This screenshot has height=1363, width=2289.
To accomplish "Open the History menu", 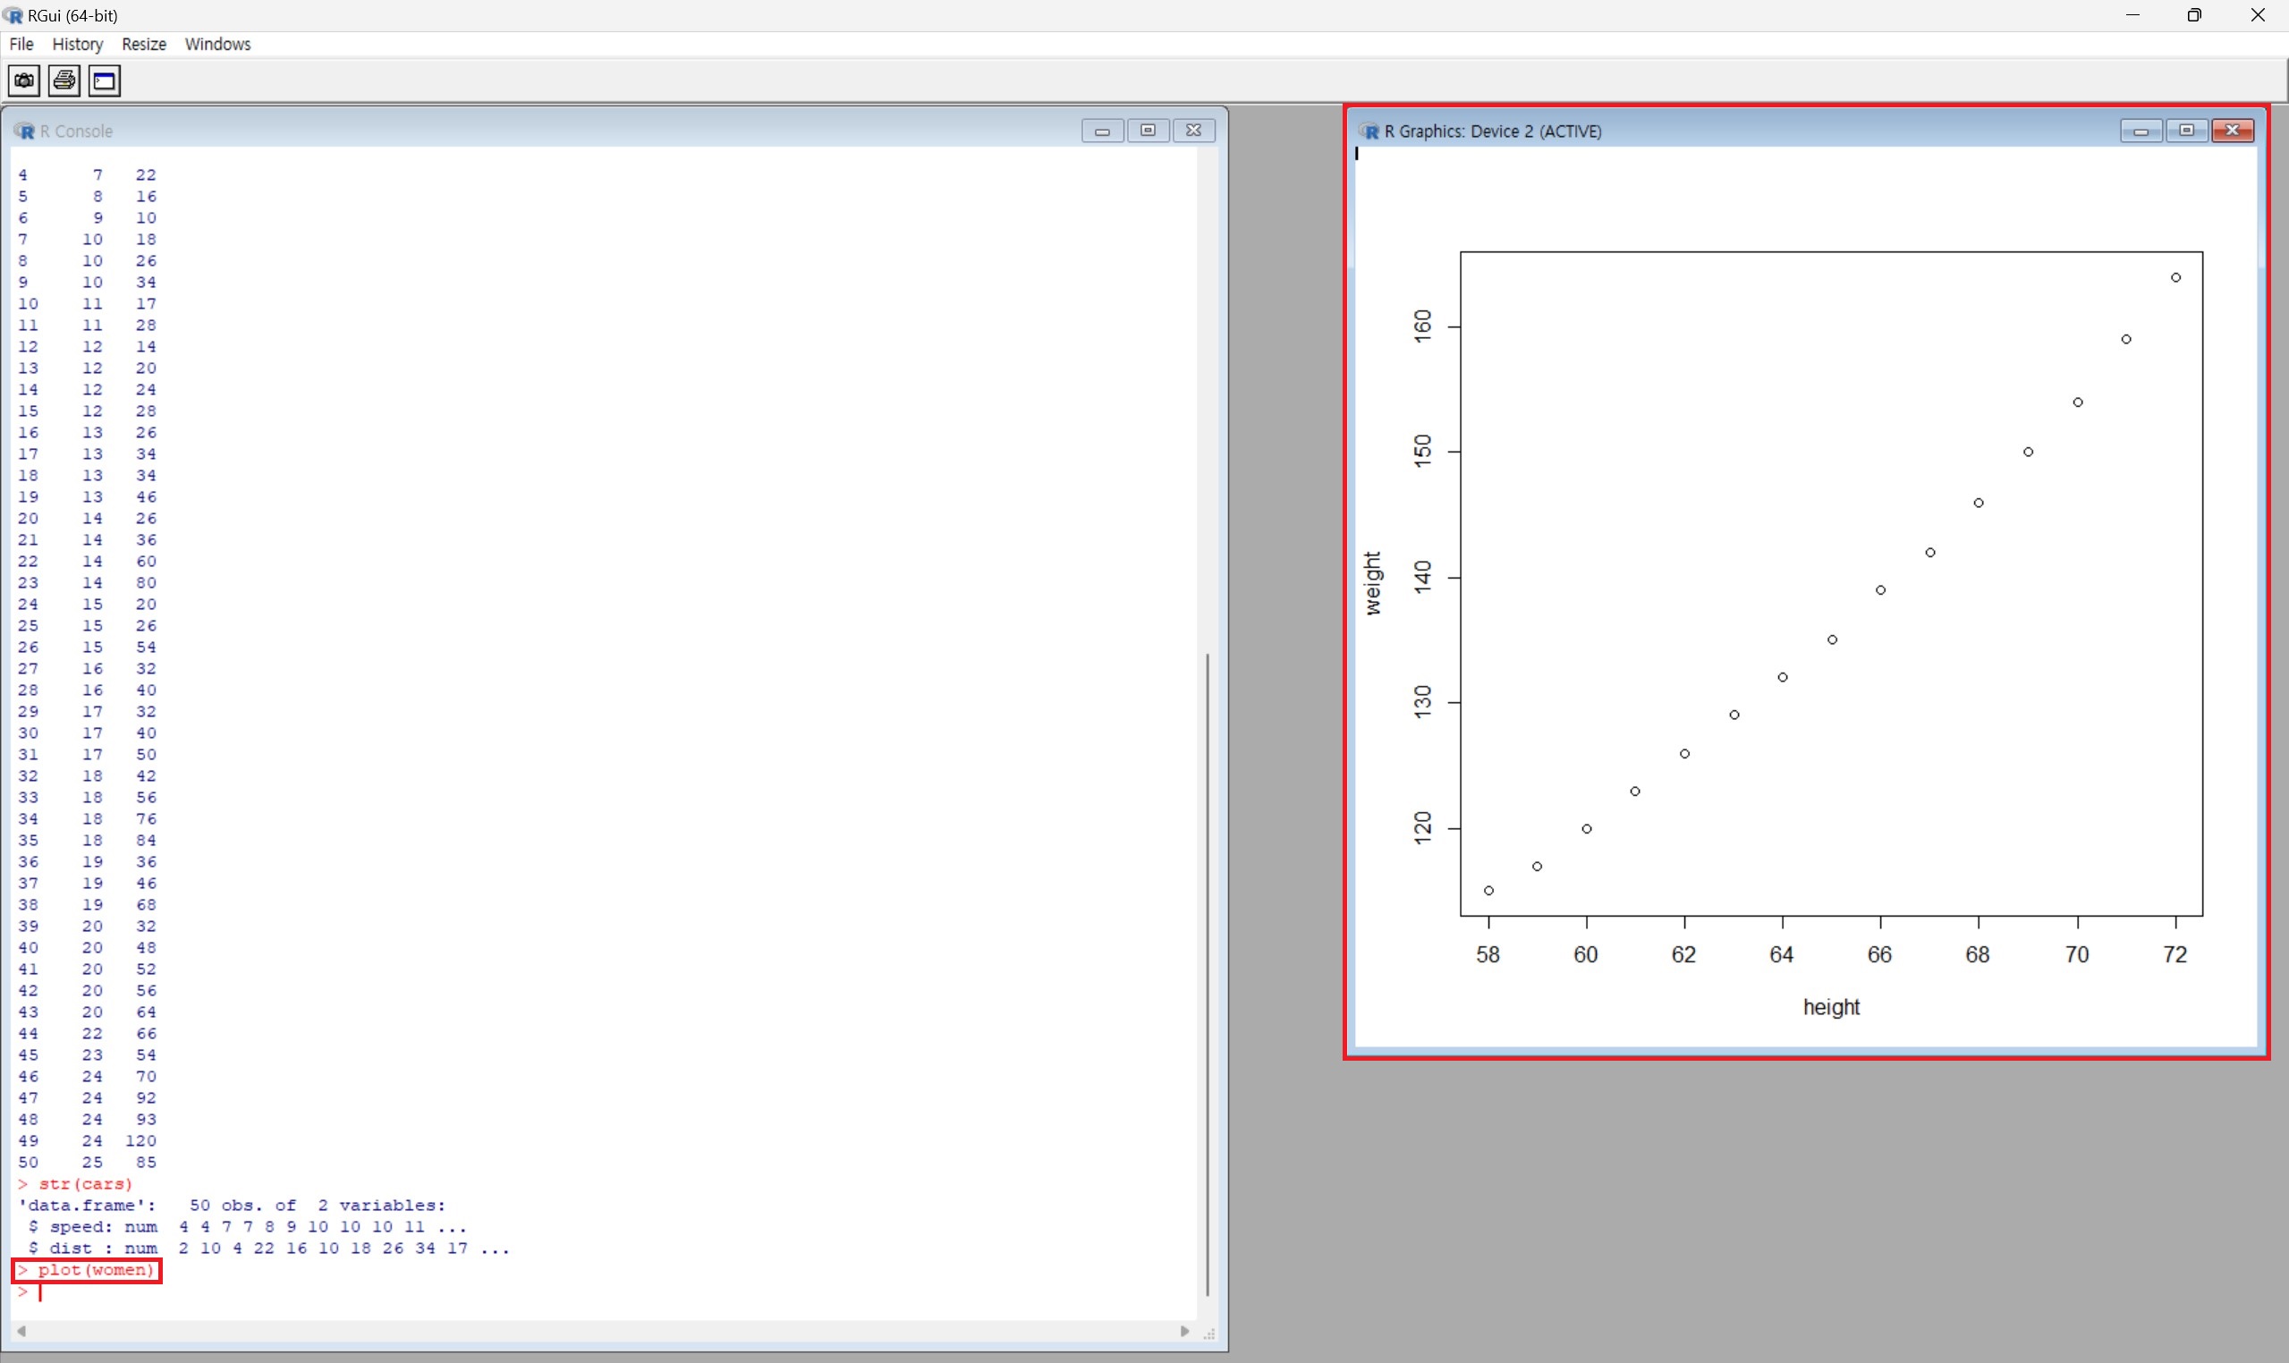I will 77,44.
